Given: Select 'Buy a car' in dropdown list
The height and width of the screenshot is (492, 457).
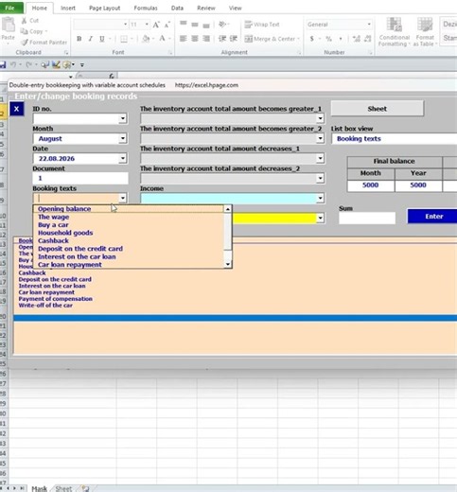Looking at the screenshot, I should pos(129,225).
